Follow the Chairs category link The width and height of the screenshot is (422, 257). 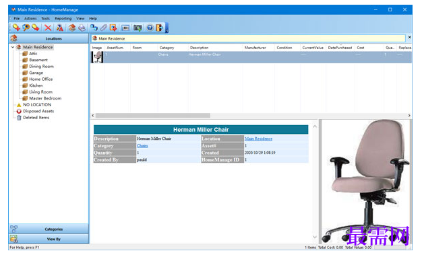pos(142,145)
